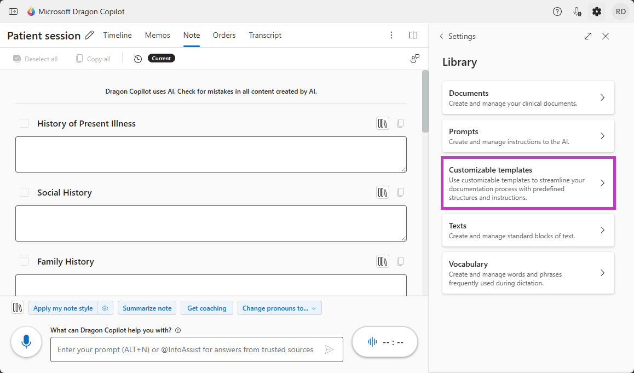The image size is (634, 373).
Task: Expand Documents in the Library settings
Action: [527, 97]
